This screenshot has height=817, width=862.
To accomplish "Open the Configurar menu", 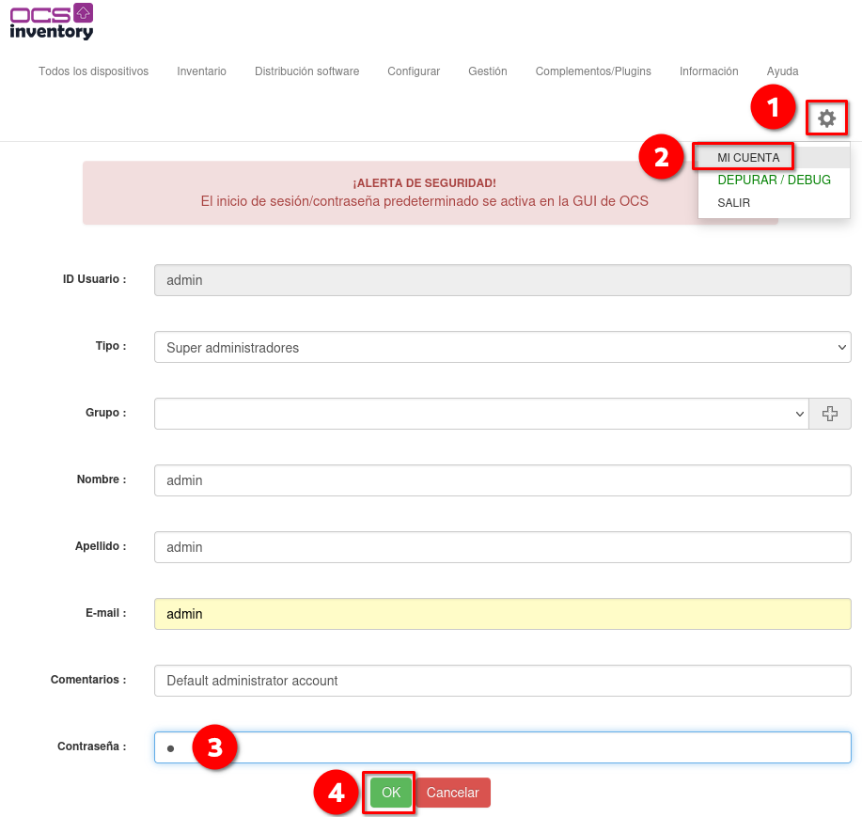I will point(414,71).
